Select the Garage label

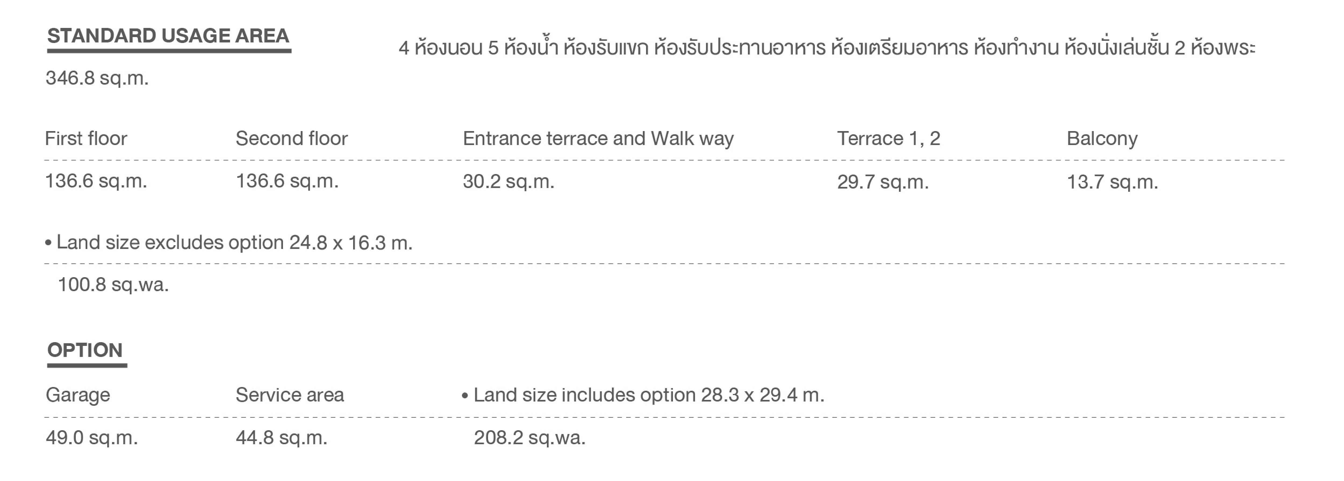click(x=78, y=395)
